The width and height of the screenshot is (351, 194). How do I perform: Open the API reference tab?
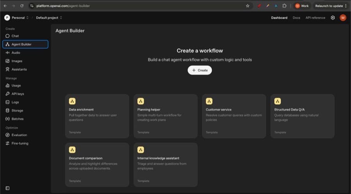click(315, 18)
